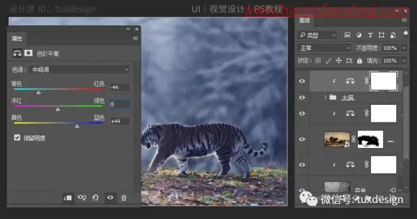
Task: Click the Color Balance adjustment icon in Properties
Action: pyautogui.click(x=17, y=53)
